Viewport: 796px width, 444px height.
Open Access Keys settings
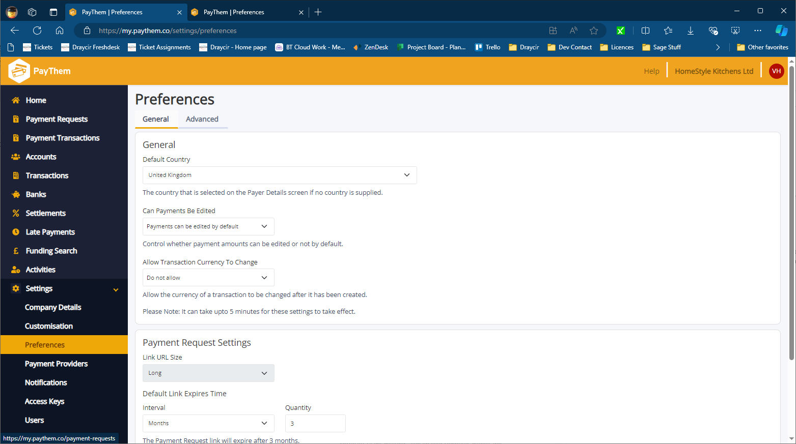[x=44, y=401]
